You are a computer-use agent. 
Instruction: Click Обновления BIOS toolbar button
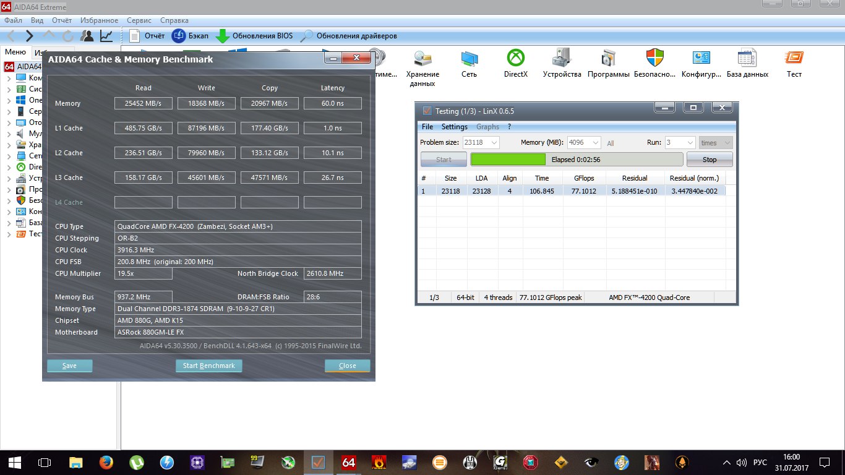(254, 36)
